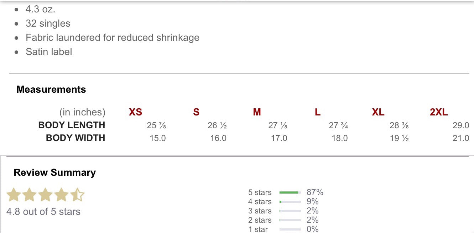Select the 2 stars review filter

pos(260,220)
